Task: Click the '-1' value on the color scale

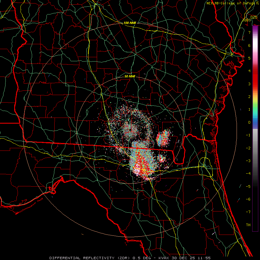Action: coord(248,135)
